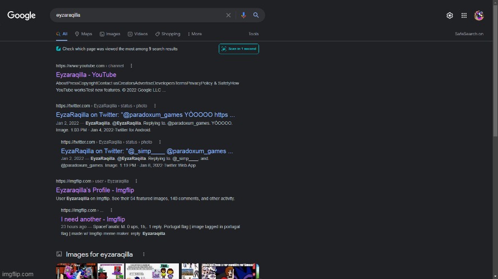Open options for the YouTube channel result

(131, 66)
